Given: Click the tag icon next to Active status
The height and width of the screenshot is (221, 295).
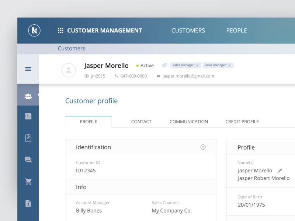Looking at the screenshot, I should tap(164, 65).
